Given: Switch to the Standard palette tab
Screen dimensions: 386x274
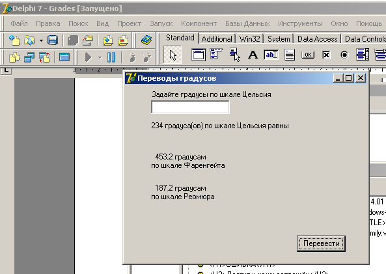Looking at the screenshot, I should [180, 38].
